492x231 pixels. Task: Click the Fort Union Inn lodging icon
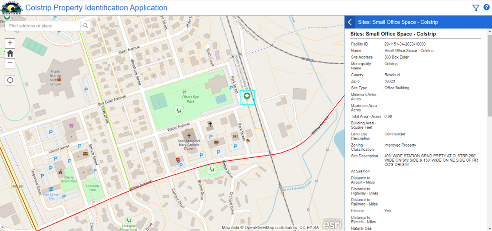51,189
